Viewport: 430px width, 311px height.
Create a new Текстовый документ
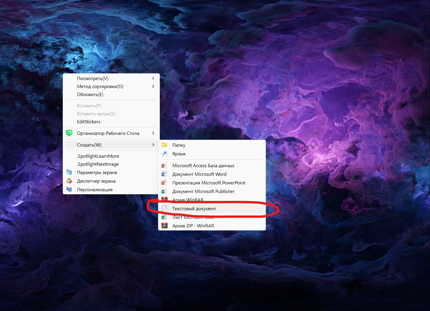194,208
